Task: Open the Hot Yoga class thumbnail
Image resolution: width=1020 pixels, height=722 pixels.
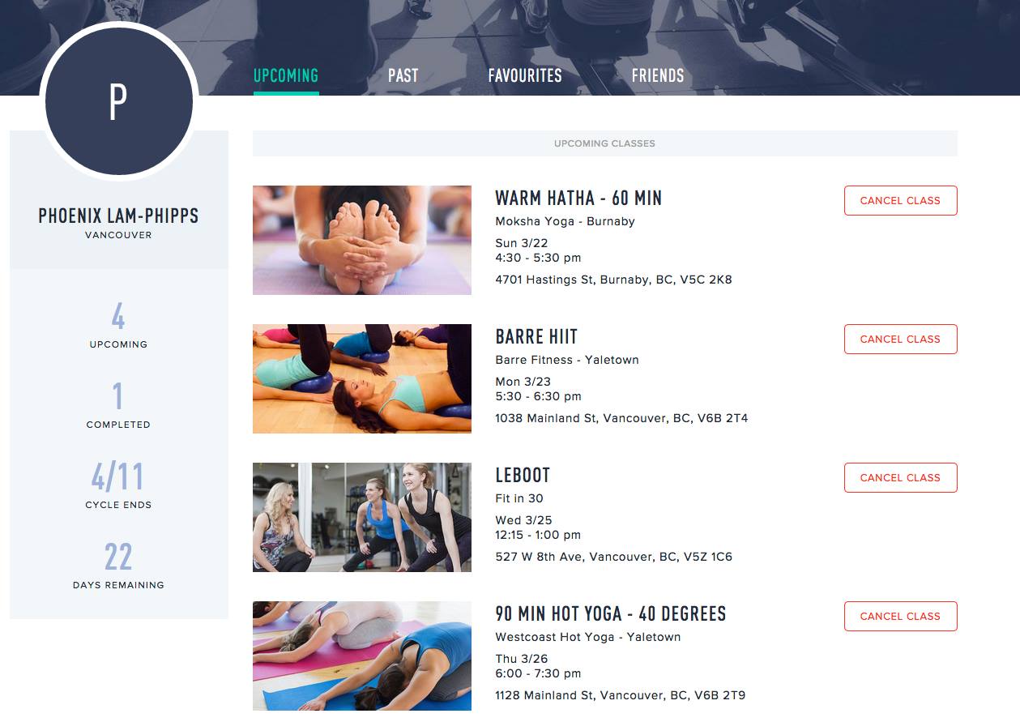Action: click(362, 656)
